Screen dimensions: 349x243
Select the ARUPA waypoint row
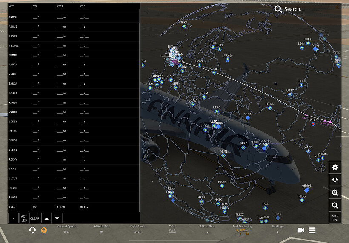pyautogui.click(x=74, y=65)
